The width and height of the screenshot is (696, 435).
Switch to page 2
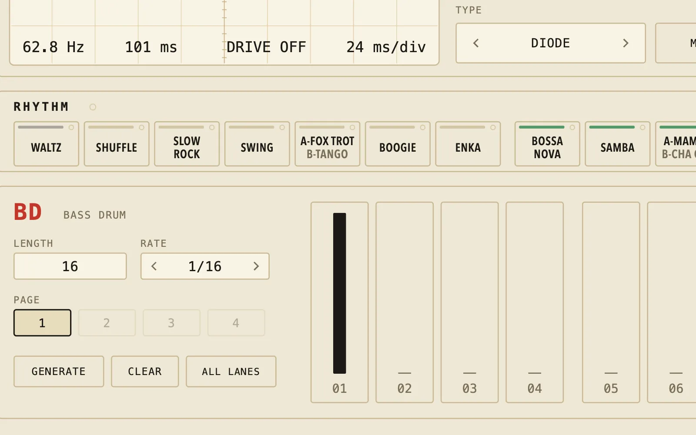tap(107, 323)
